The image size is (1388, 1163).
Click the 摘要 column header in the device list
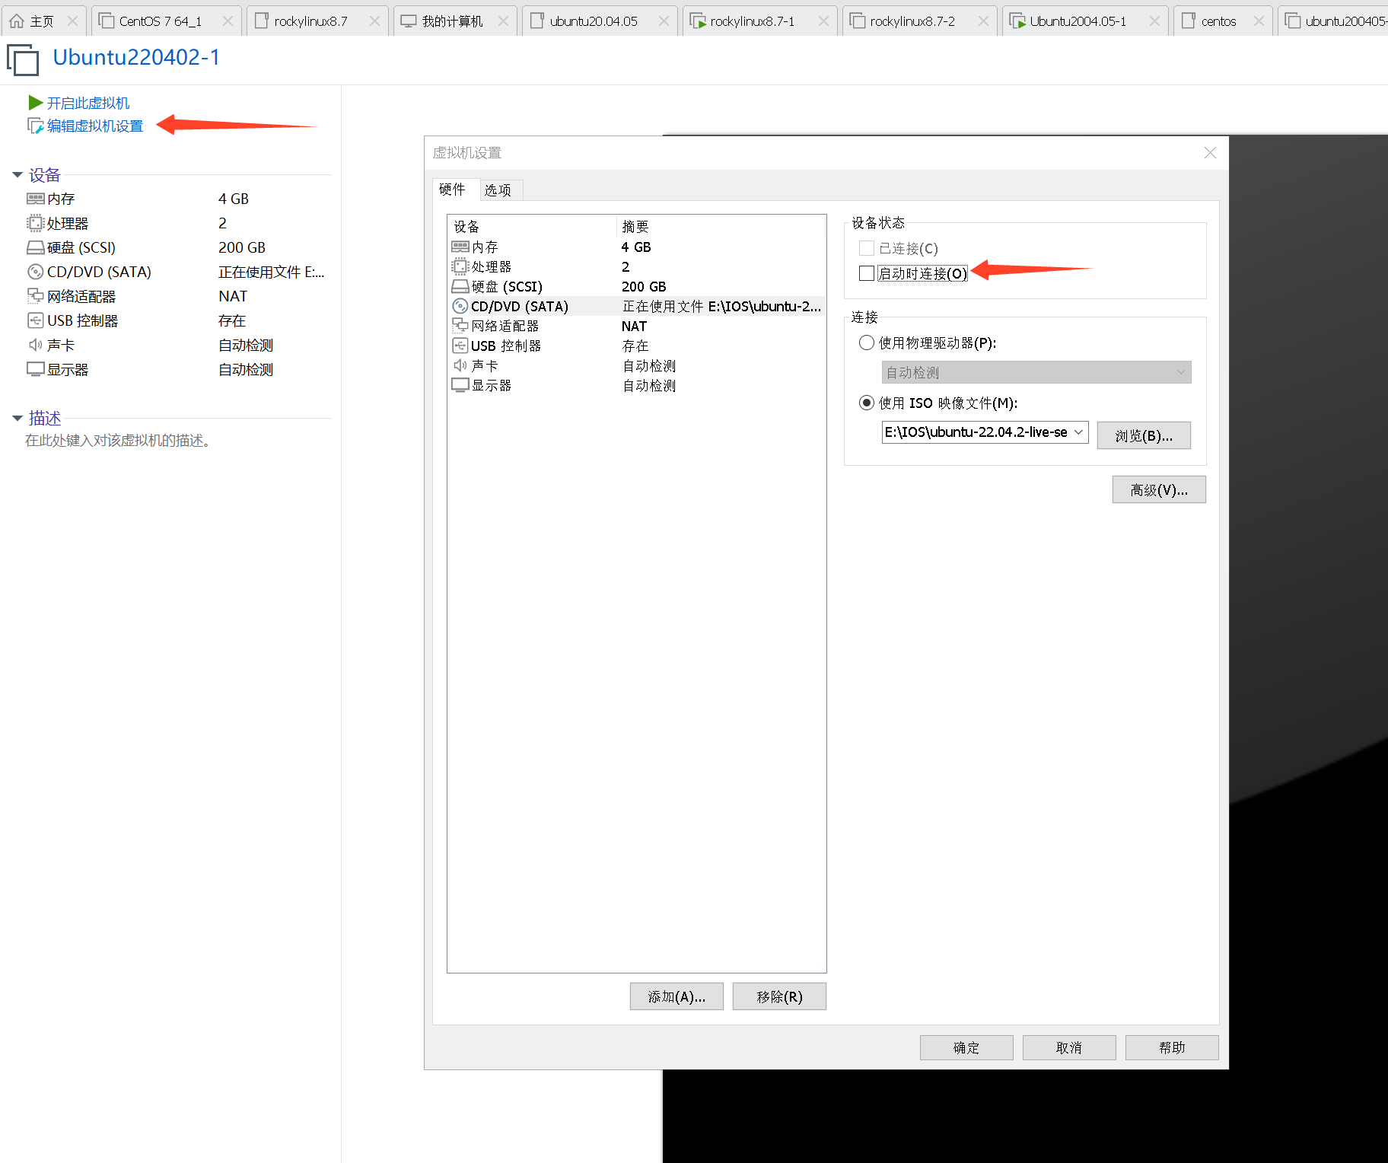coord(721,226)
